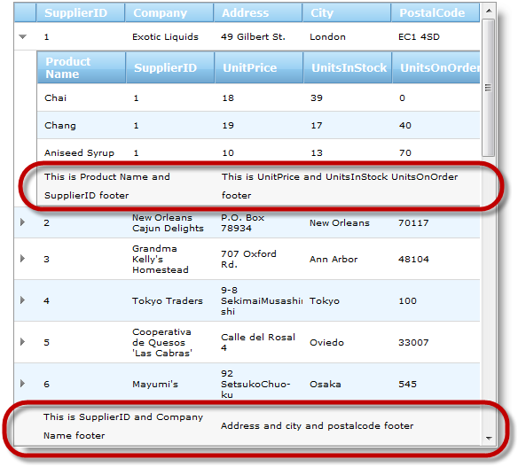Viewport: 518px width, 467px height.
Task: Sort by the City column header
Action: (347, 13)
